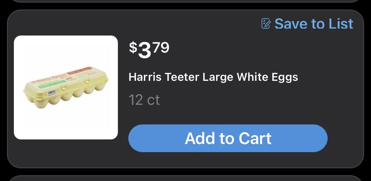The width and height of the screenshot is (371, 181).
Task: Select the Harris Teeter Large White Eggs title
Action: 213,77
